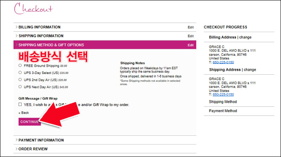Choose UPS 3-Day Select shipping
The image size is (281, 157).
[x=20, y=72]
